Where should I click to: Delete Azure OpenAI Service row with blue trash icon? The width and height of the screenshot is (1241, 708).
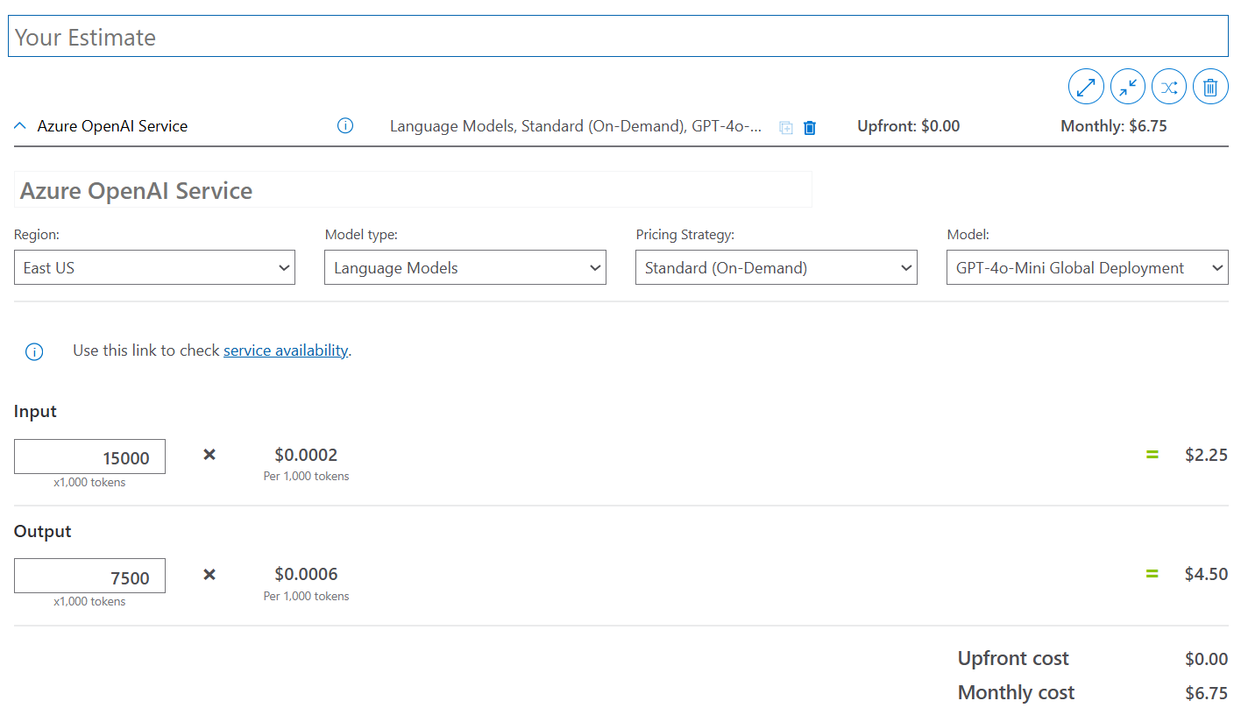point(810,128)
